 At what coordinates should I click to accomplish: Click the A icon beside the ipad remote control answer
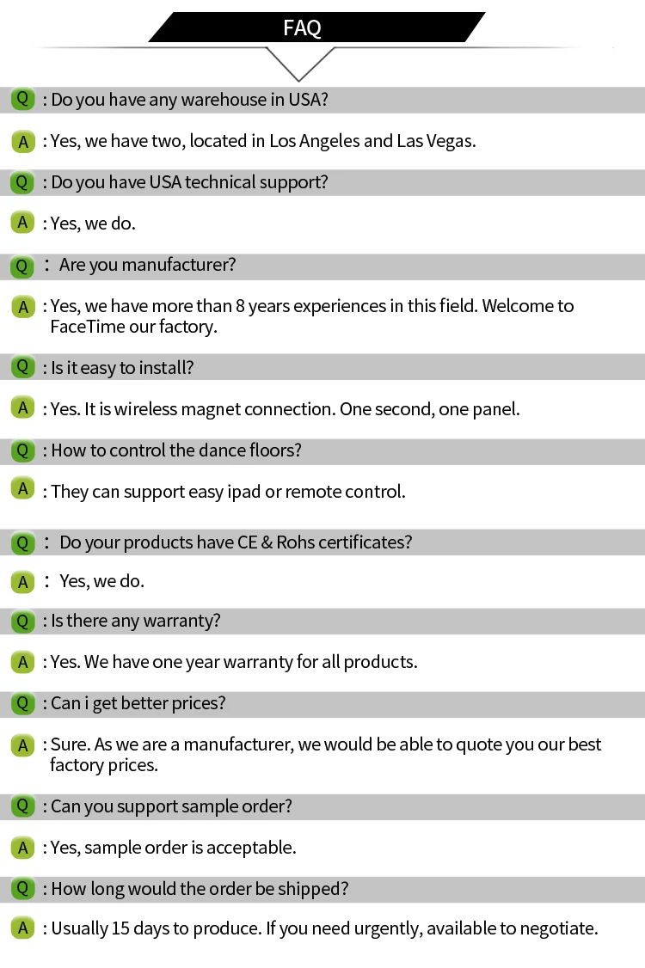(x=22, y=489)
